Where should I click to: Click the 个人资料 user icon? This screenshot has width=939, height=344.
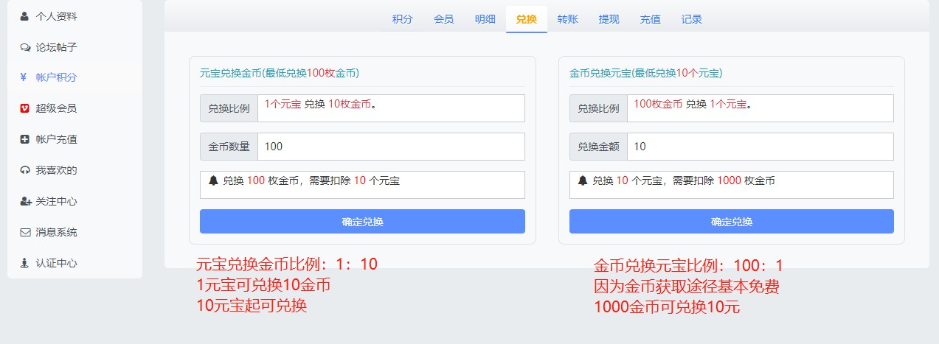pyautogui.click(x=25, y=15)
